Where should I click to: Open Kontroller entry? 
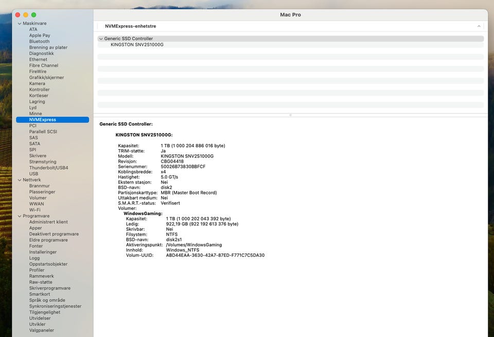40,90
